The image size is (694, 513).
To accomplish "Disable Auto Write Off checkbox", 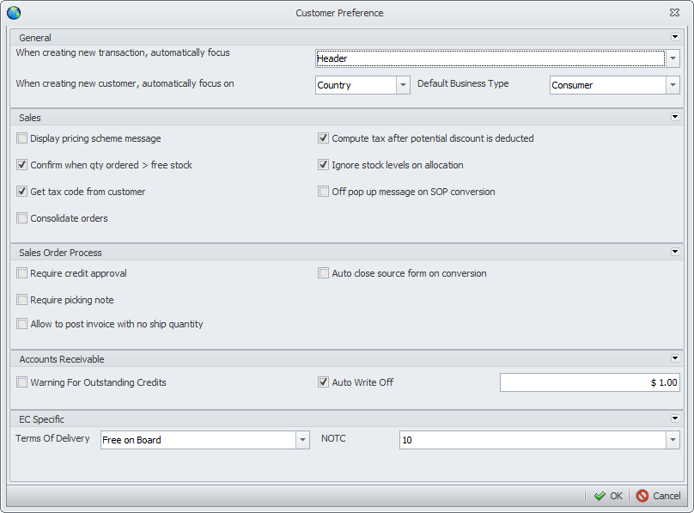I will (x=324, y=382).
